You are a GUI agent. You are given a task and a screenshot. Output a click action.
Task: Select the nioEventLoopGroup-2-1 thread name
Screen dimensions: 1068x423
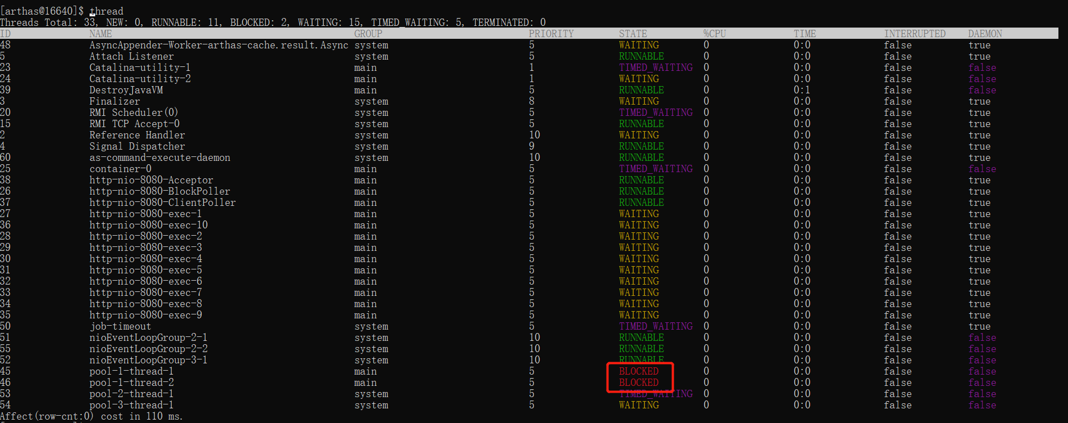coord(149,337)
